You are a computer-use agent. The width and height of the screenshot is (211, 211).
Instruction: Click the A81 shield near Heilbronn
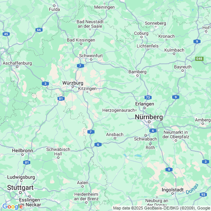click(27, 162)
